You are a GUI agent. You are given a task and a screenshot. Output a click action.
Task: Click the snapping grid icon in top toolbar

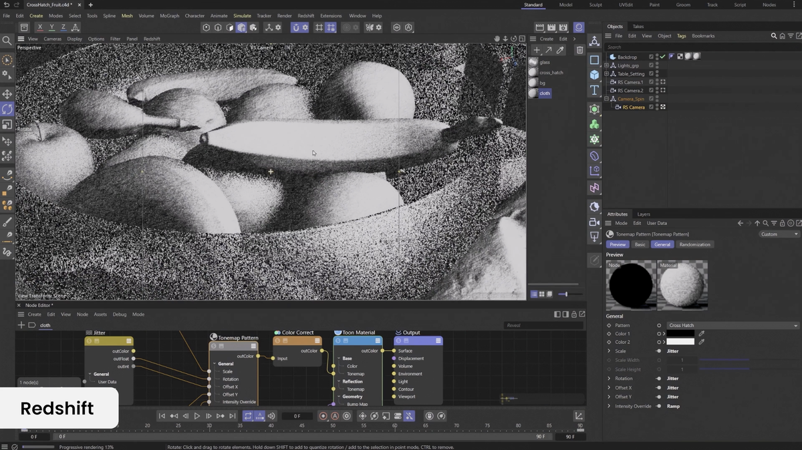pyautogui.click(x=319, y=27)
